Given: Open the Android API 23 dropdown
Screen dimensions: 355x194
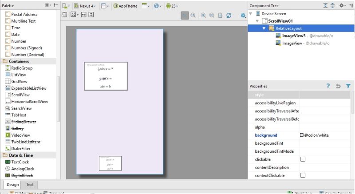Looking at the screenshot, I should pyautogui.click(x=172, y=6).
